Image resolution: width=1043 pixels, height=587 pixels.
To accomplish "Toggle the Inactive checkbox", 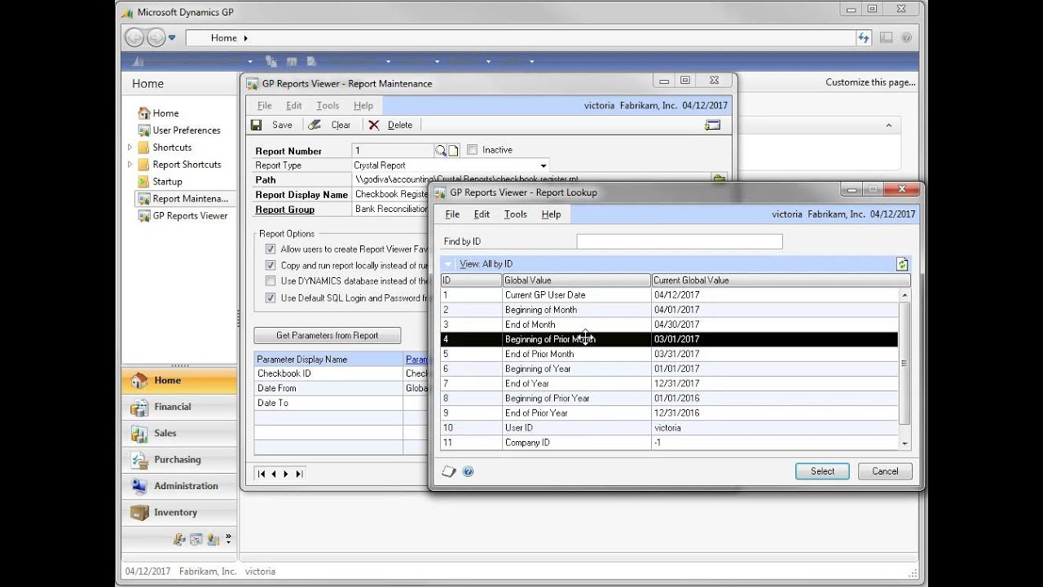I will [472, 150].
